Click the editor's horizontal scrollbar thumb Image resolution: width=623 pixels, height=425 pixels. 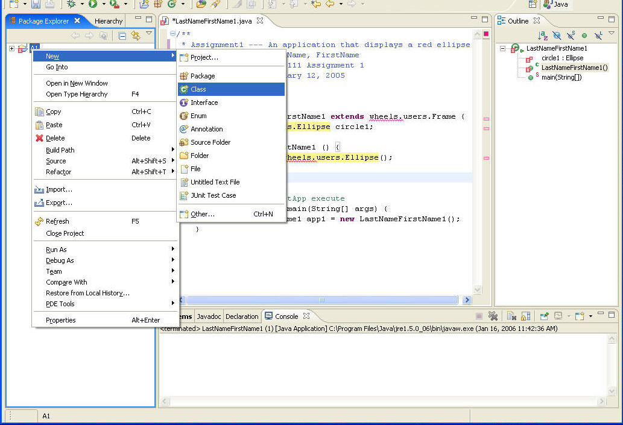coord(321,300)
